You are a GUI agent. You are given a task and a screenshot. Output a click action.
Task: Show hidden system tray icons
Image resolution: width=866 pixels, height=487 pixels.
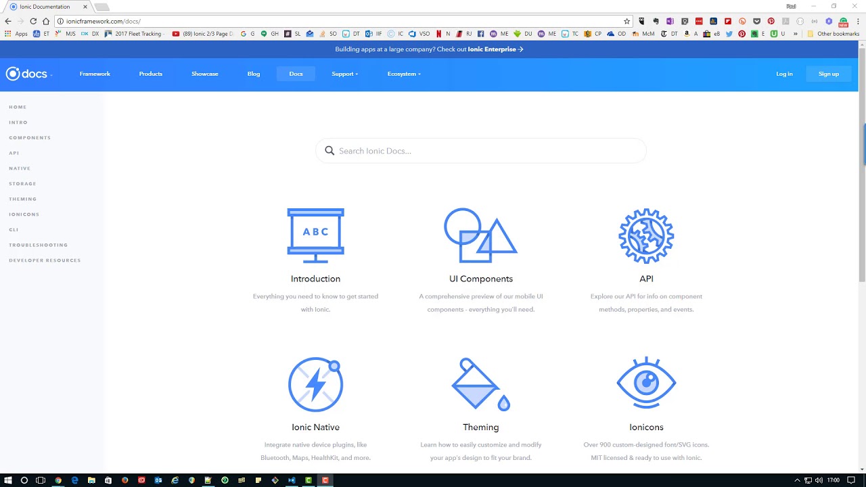(x=797, y=480)
